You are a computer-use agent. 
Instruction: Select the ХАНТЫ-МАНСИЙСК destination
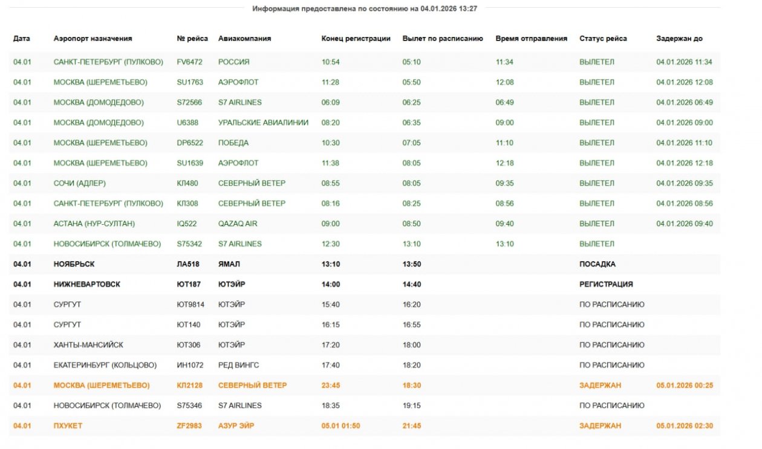click(88, 345)
